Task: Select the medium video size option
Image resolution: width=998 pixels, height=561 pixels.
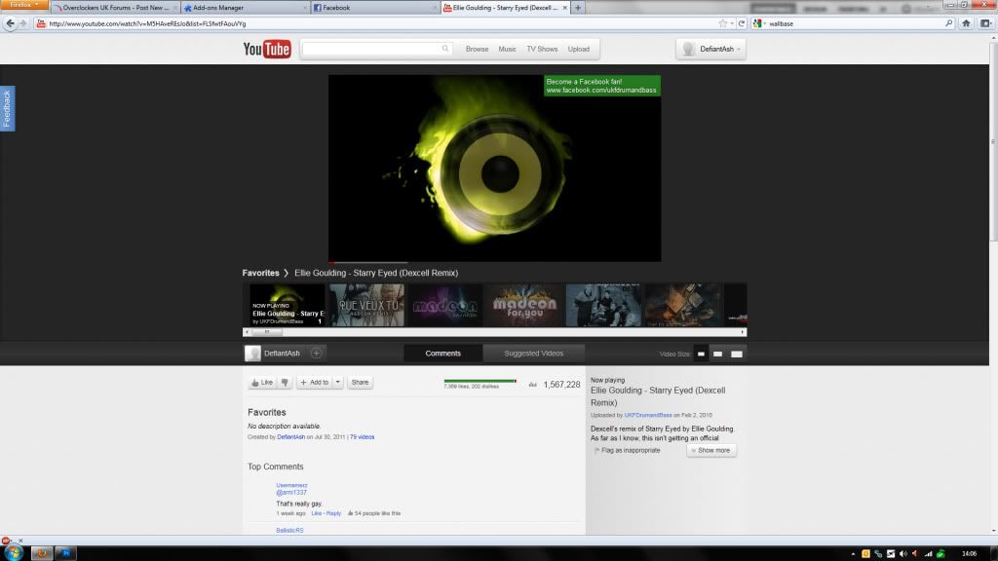Action: click(718, 354)
